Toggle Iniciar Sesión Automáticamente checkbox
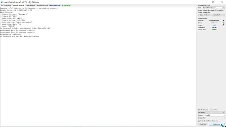The height and width of the screenshot is (127, 226). click(x=199, y=121)
